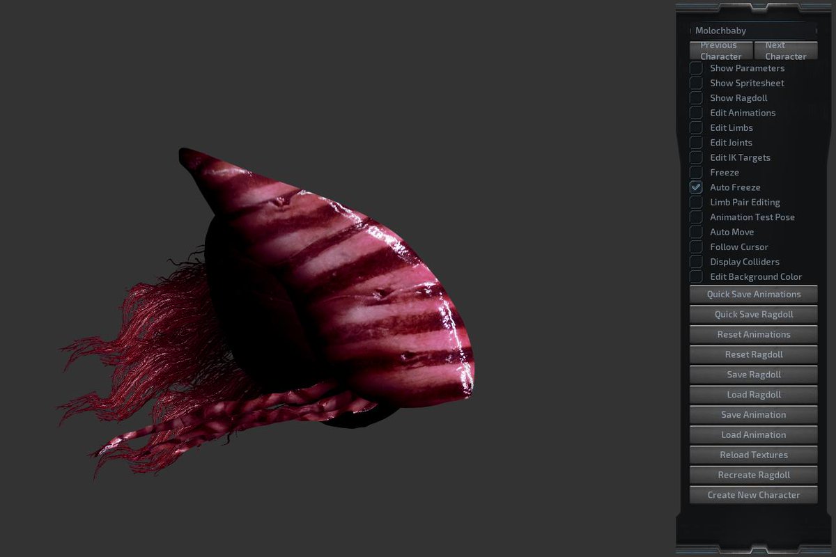Viewport: 836px width, 557px height.
Task: Check the Display Colliders option
Action: coord(696,262)
